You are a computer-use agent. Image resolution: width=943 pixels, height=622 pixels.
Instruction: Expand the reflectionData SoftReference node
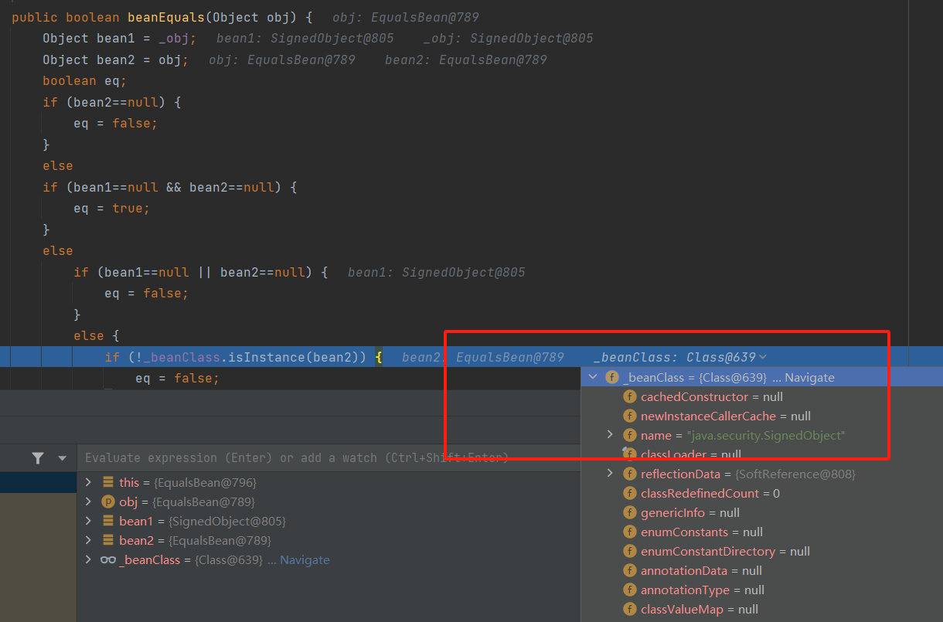point(610,474)
